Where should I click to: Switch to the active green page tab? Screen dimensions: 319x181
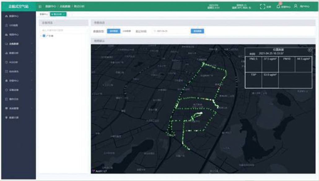tap(58, 14)
